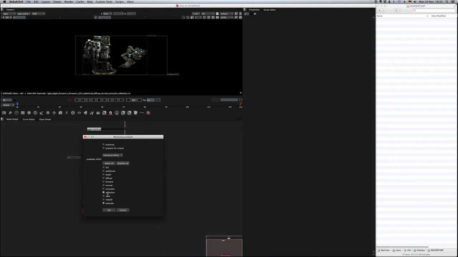
Task: Jump to last frame in viewer playback
Action: click(122, 100)
